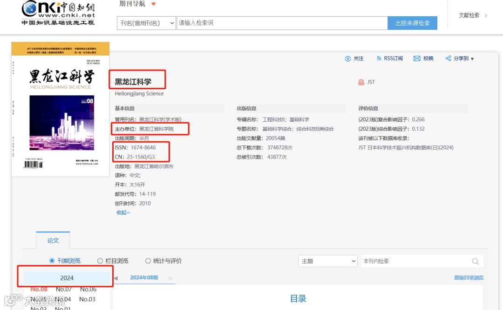Switch to the 论文 tab
The height and width of the screenshot is (310, 503).
pyautogui.click(x=53, y=240)
